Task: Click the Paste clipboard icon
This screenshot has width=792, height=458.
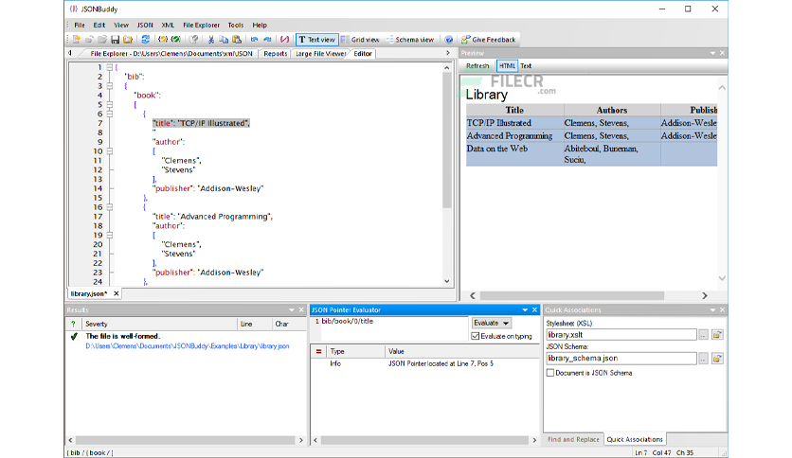Action: tap(237, 40)
